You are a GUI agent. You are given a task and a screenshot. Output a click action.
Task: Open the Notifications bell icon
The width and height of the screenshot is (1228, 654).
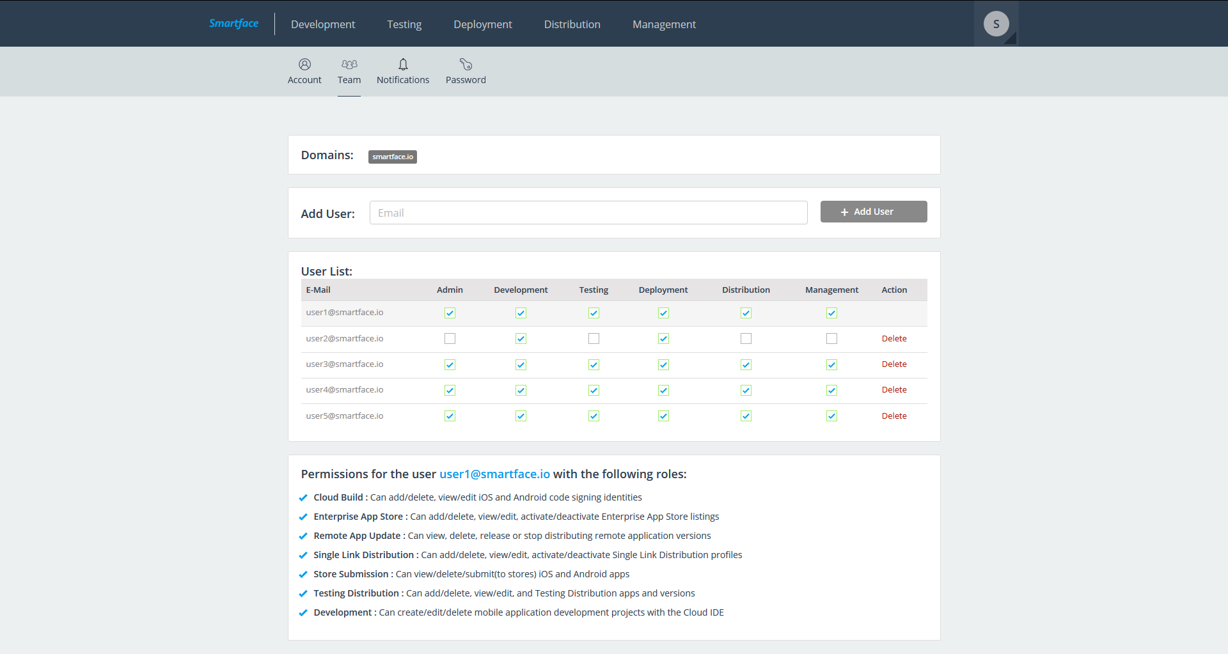403,64
